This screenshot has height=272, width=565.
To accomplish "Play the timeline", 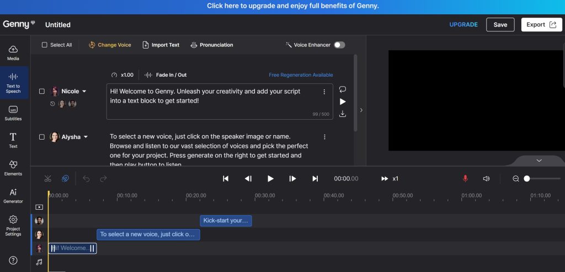I will click(270, 178).
